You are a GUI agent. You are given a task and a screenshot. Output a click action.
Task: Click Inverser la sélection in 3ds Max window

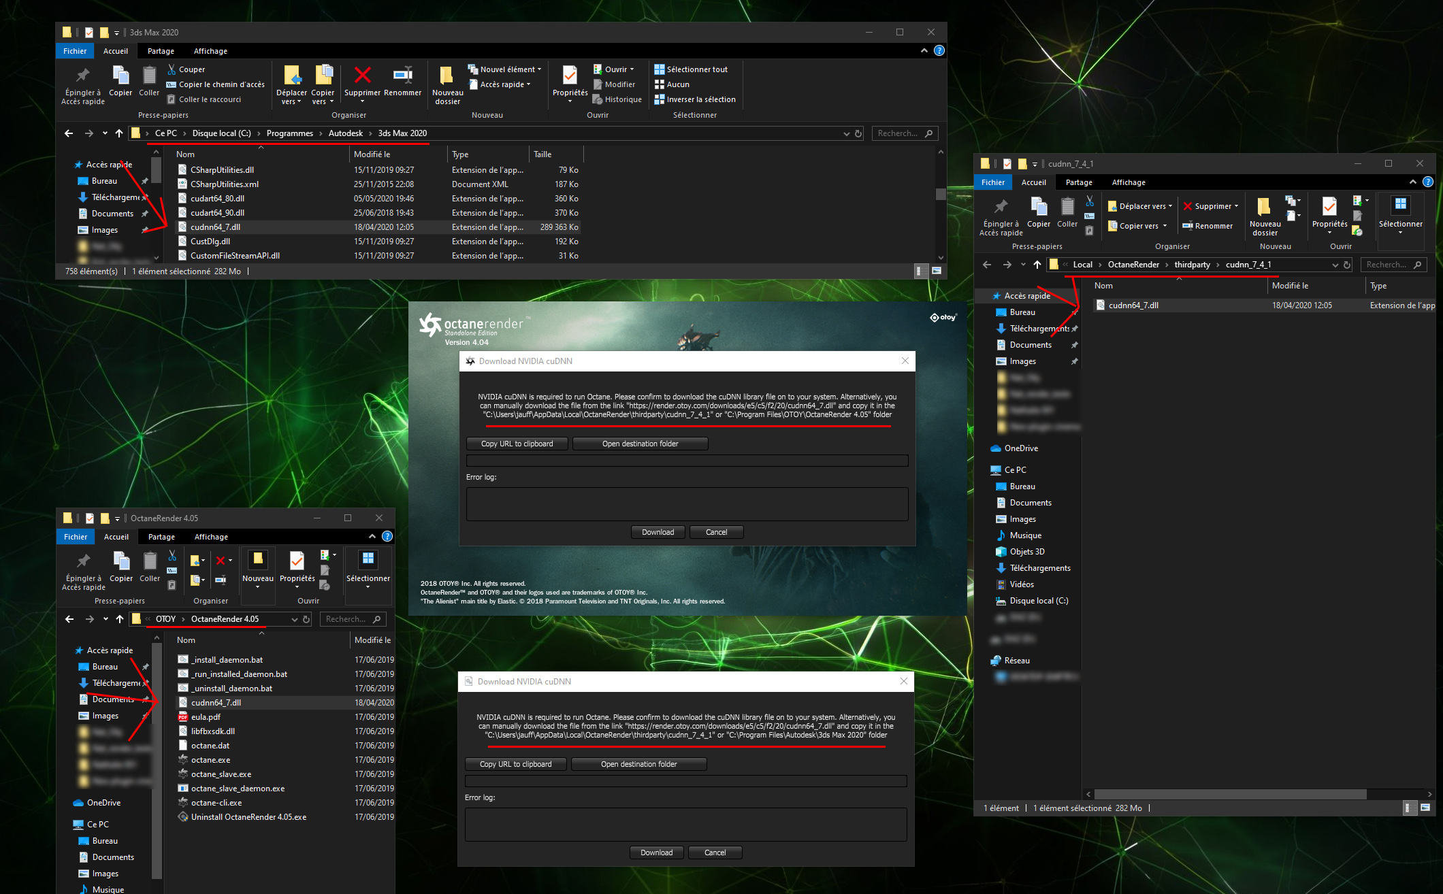695,99
